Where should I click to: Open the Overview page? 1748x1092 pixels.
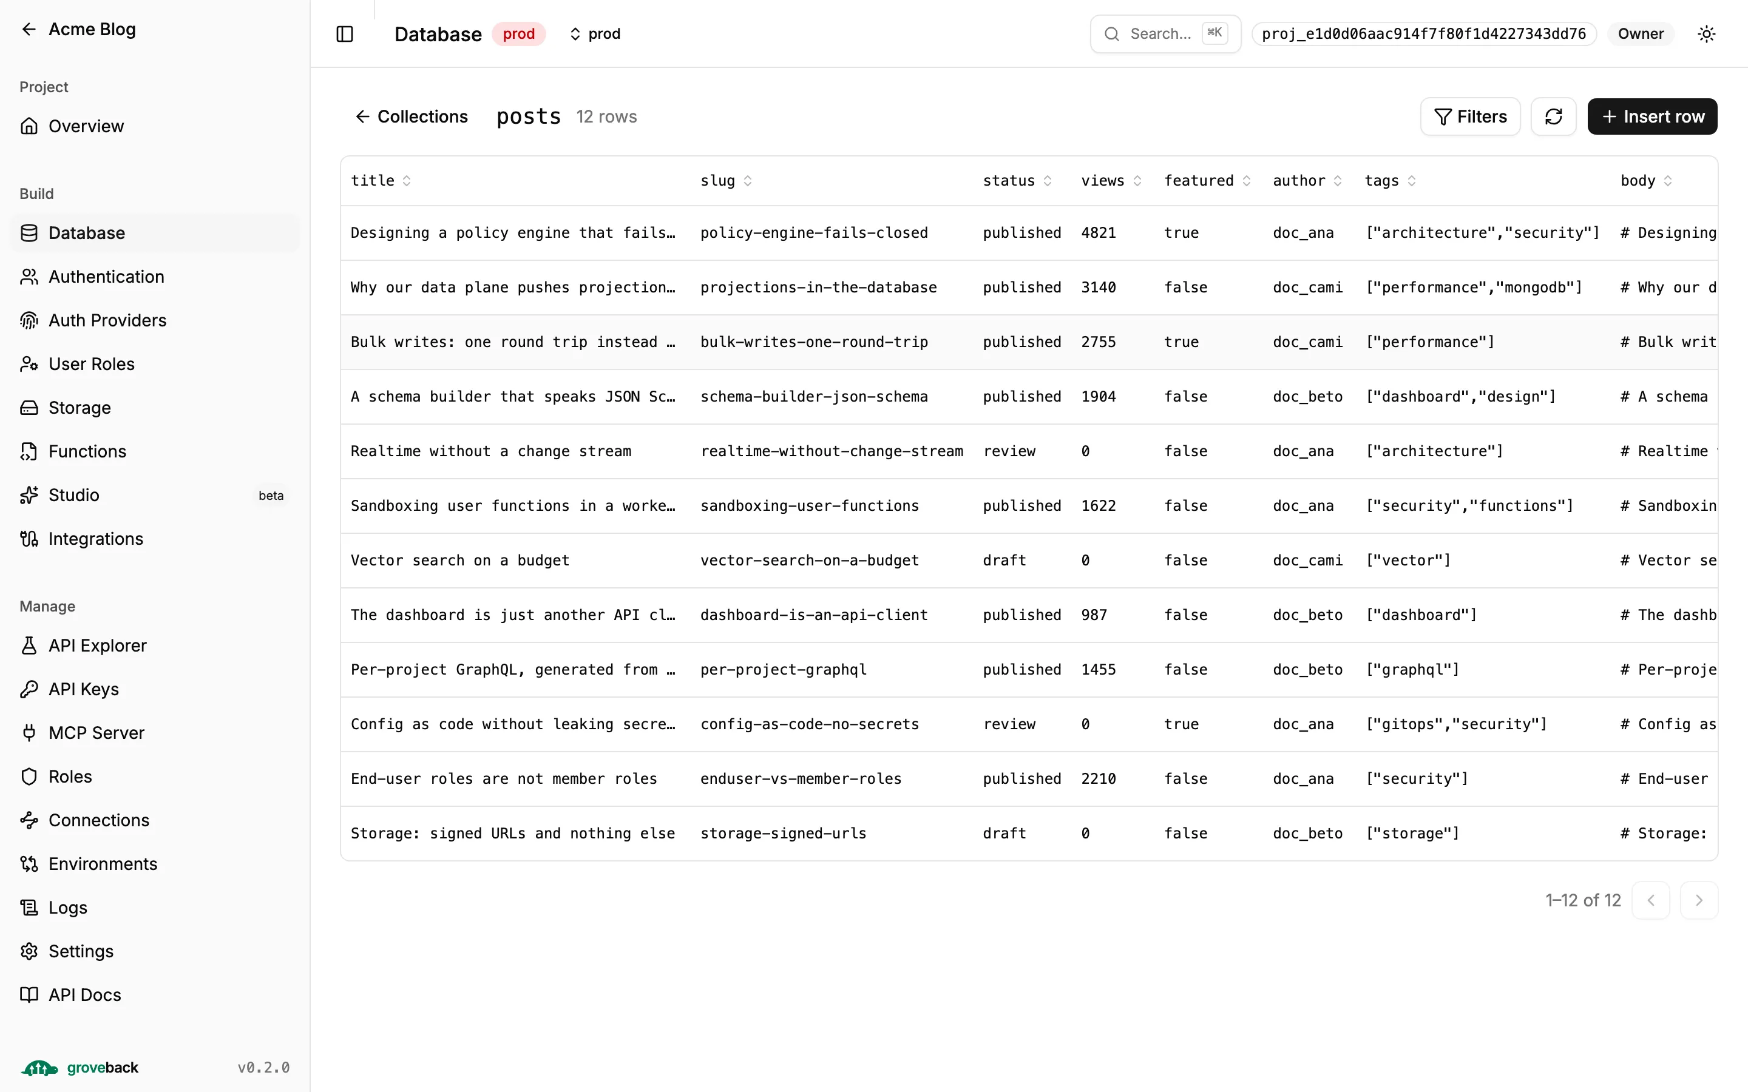point(155,126)
